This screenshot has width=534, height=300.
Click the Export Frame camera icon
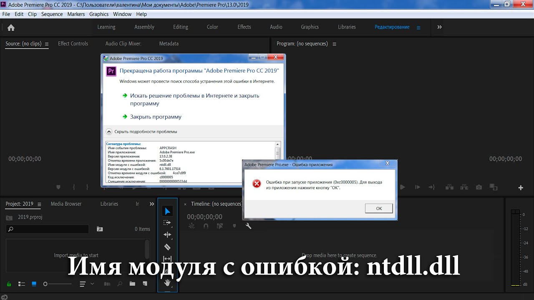(479, 187)
